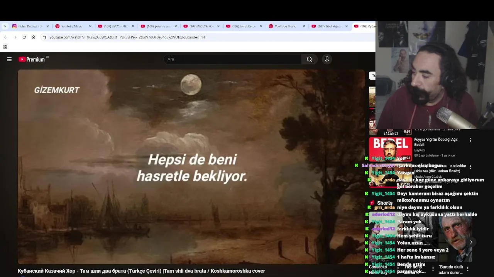The width and height of the screenshot is (494, 277).
Task: Click the Shorts section logo icon
Action: coord(372,203)
